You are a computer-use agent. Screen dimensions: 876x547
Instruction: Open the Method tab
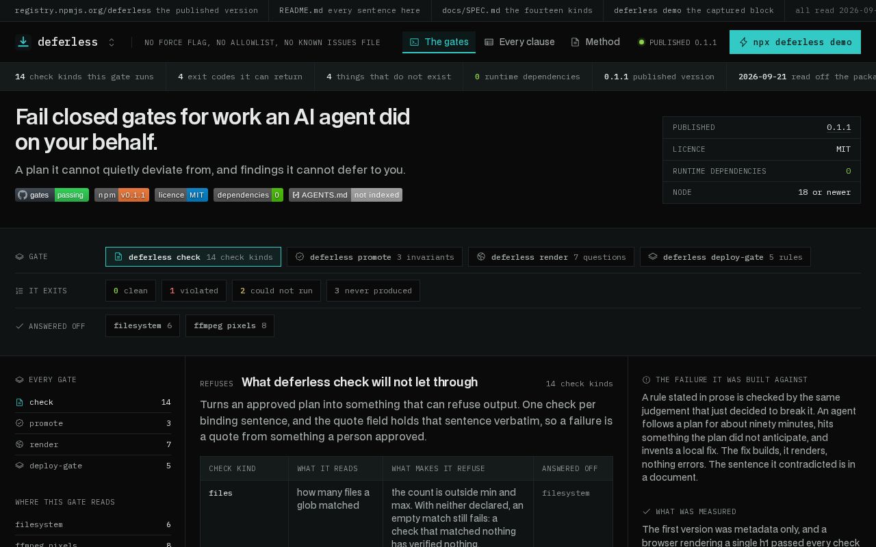(x=595, y=42)
